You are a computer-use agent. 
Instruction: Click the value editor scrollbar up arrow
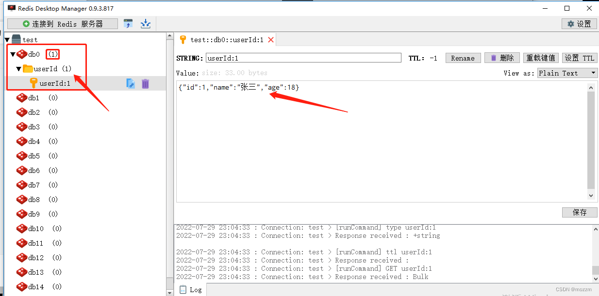[591, 88]
